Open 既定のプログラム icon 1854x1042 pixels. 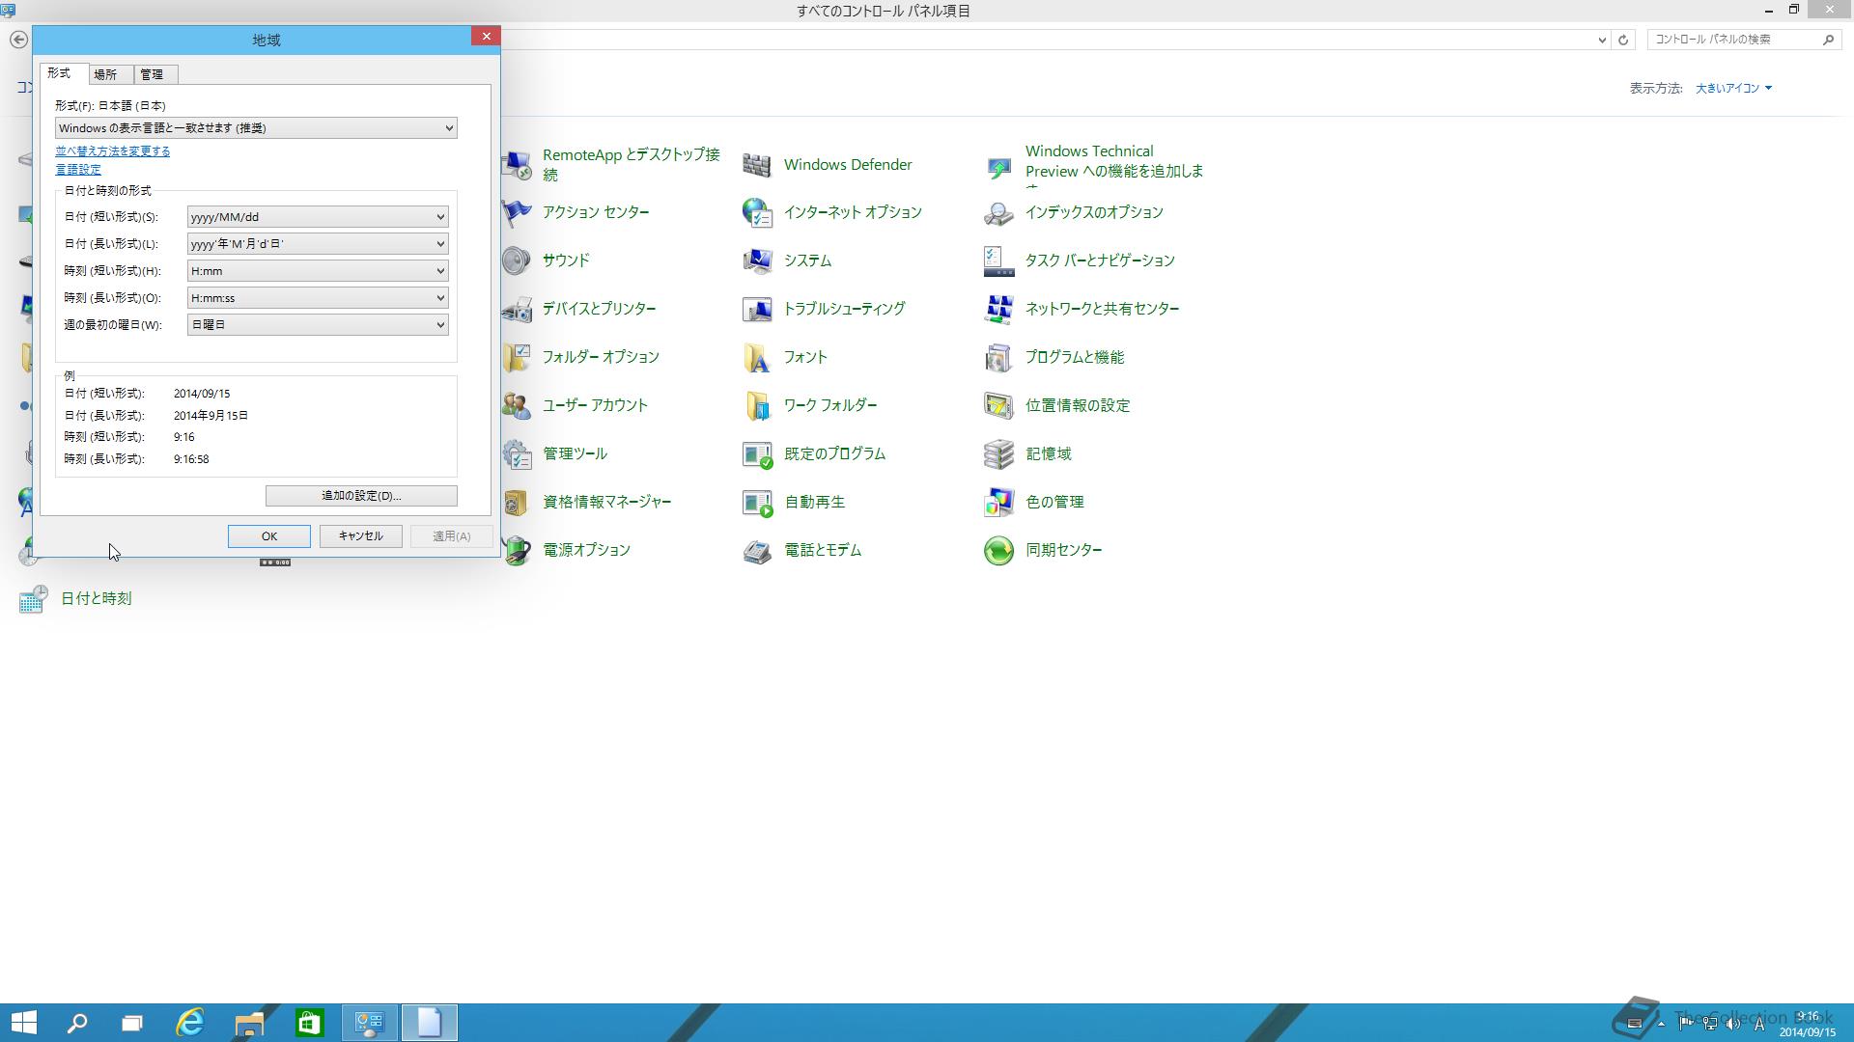[757, 454]
